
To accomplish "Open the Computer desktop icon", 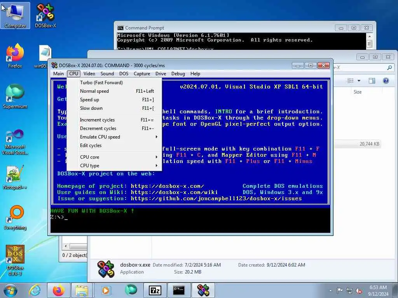I will (x=15, y=16).
